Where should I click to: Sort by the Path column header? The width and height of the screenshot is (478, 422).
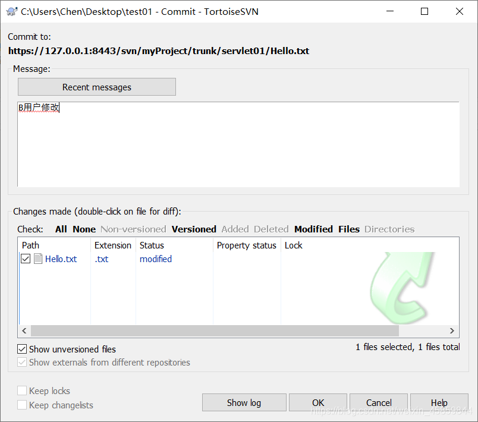(55, 245)
